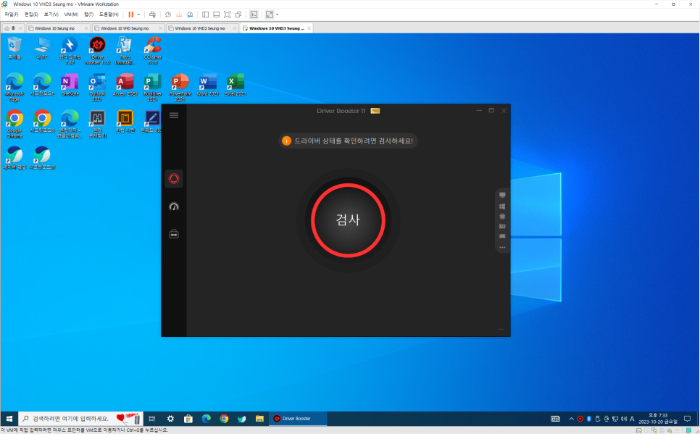Viewport: 700px width, 434px height.
Task: Take a snapshot using the clock snapshot icon
Action: pos(168,14)
